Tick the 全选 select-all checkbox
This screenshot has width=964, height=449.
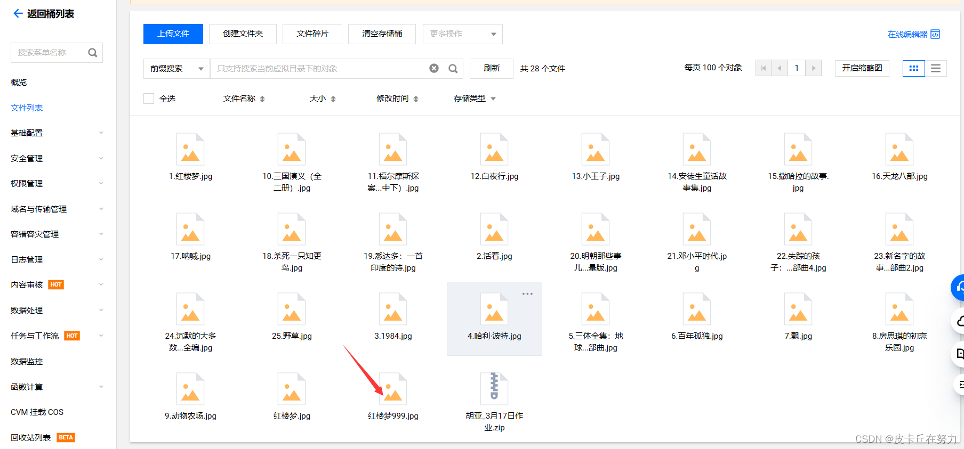click(149, 99)
